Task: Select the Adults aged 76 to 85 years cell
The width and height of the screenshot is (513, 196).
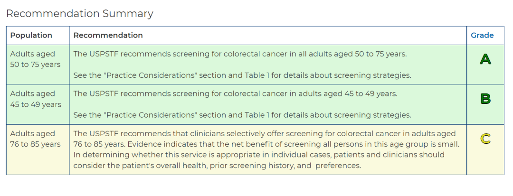Action: click(35, 139)
